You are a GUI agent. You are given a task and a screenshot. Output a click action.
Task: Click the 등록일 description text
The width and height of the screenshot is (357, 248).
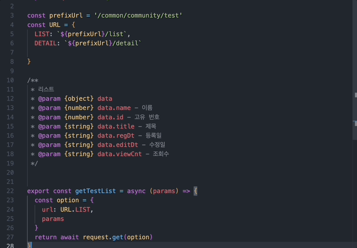click(153, 136)
